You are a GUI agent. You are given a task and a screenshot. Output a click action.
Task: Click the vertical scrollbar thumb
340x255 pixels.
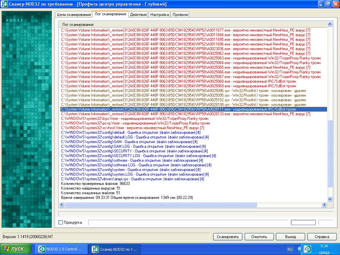tap(330, 153)
